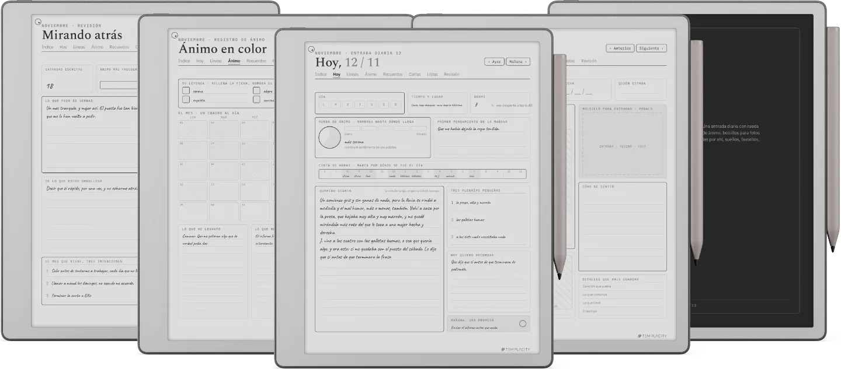Check day box L in Día section
841x369 pixels.
click(324, 105)
